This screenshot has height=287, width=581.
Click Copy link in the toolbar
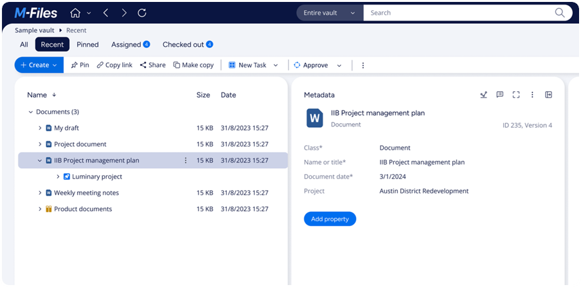[x=114, y=65]
